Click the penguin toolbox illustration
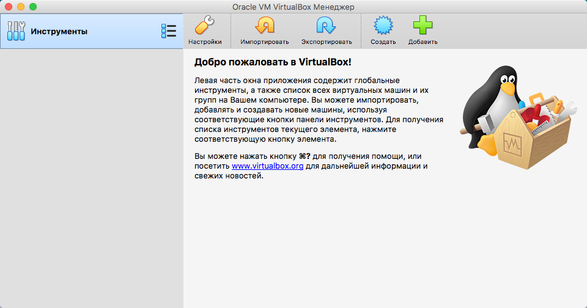The width and height of the screenshot is (587, 308). point(517,117)
